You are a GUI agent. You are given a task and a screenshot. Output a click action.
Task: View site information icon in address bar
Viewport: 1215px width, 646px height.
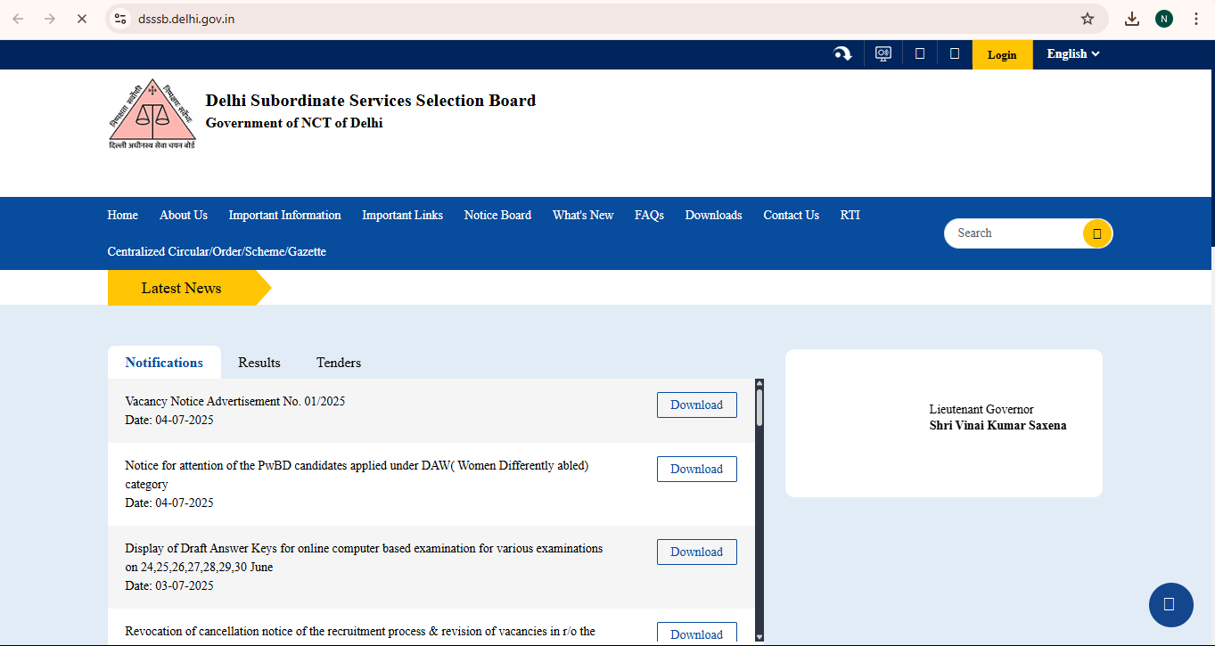point(121,19)
